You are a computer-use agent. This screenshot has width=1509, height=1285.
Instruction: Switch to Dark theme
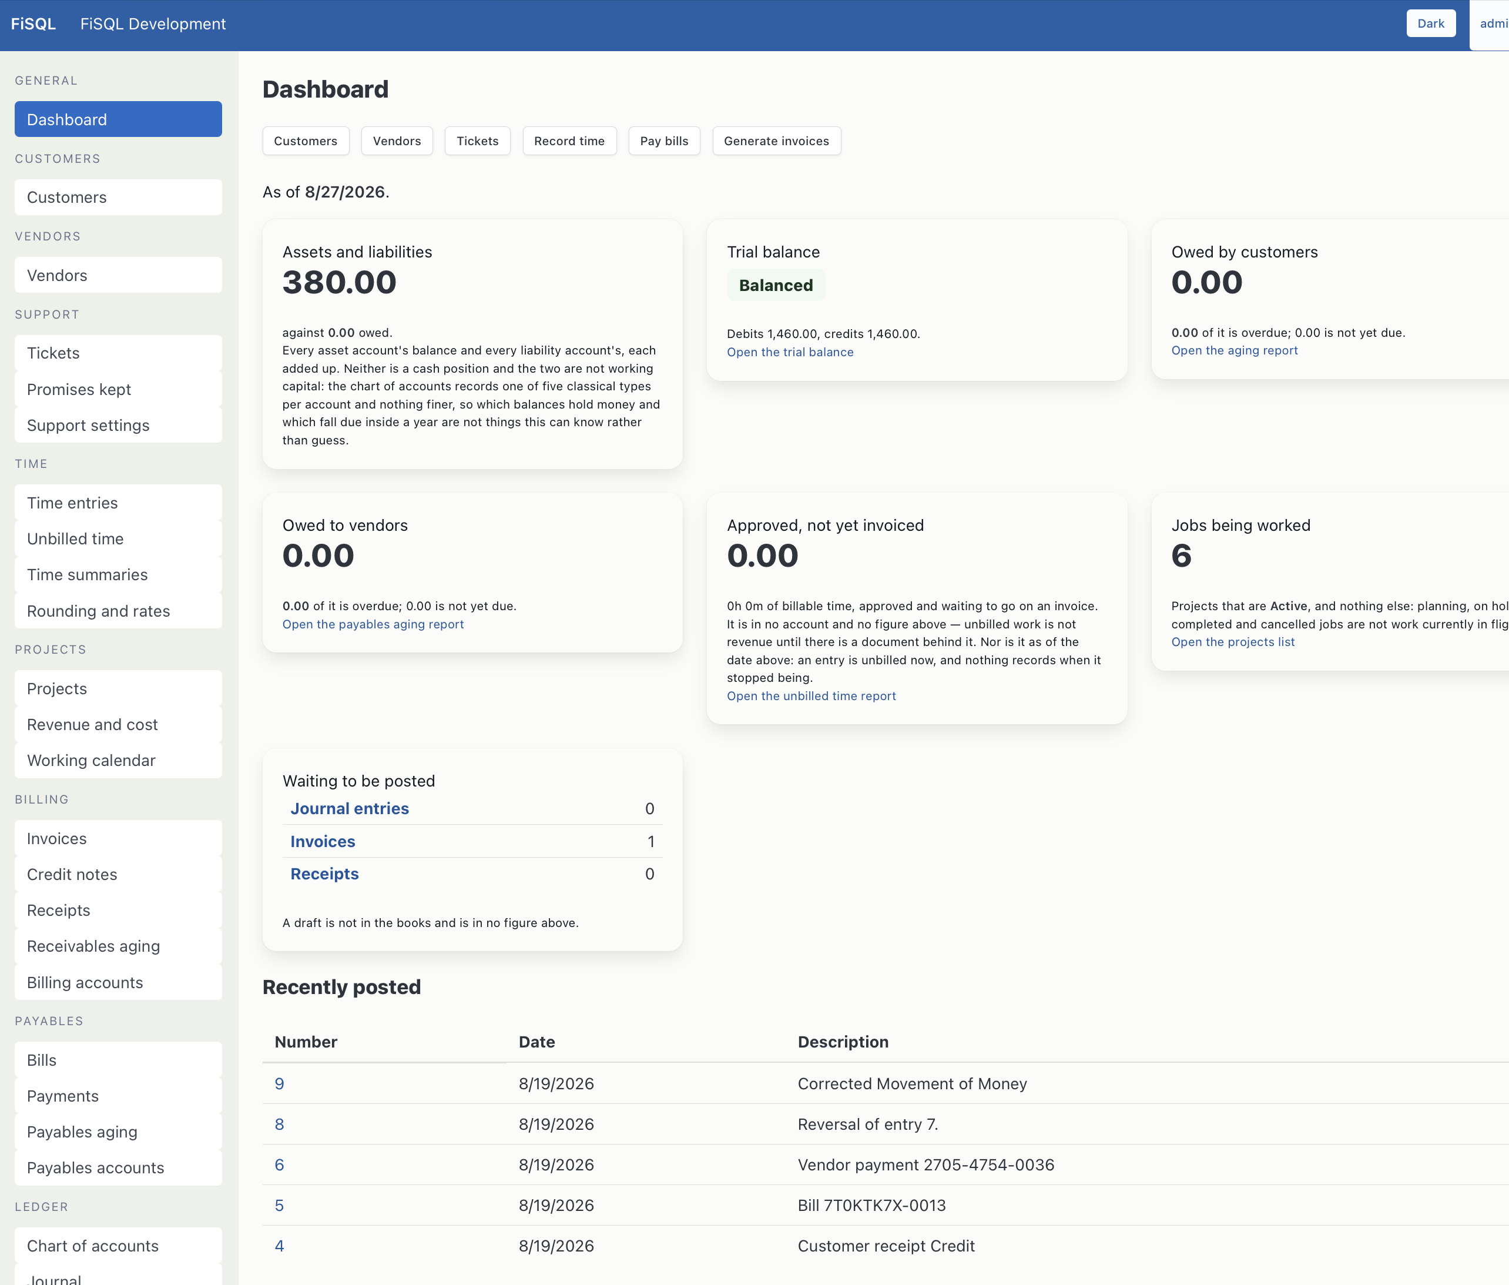[x=1430, y=24]
